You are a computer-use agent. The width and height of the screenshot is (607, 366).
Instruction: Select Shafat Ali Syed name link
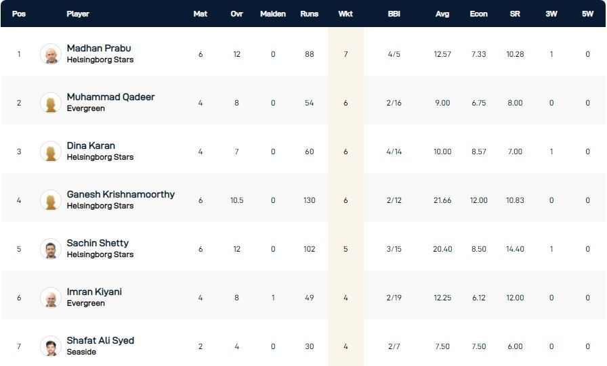click(x=100, y=340)
